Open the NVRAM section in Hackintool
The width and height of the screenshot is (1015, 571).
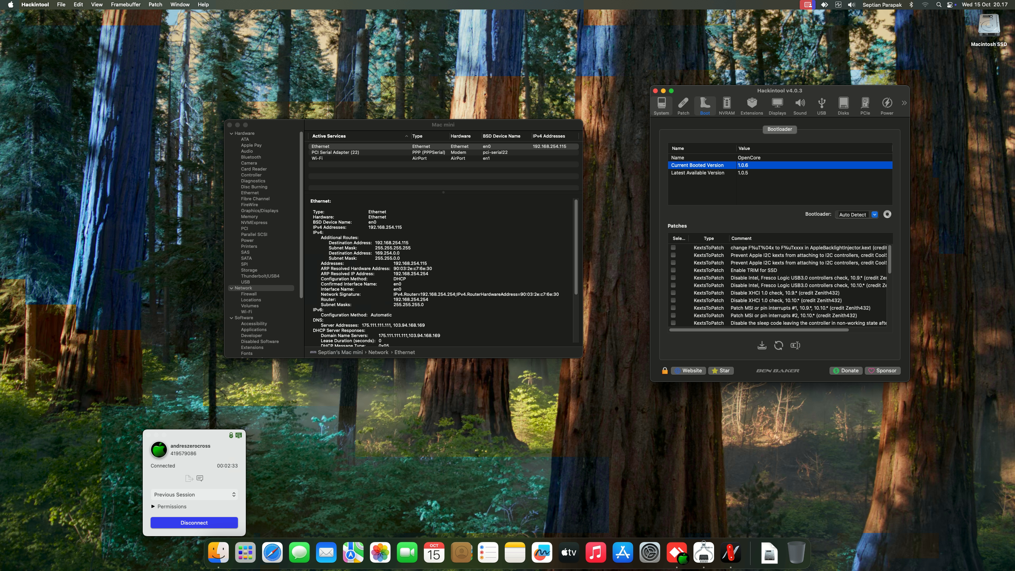click(x=727, y=106)
